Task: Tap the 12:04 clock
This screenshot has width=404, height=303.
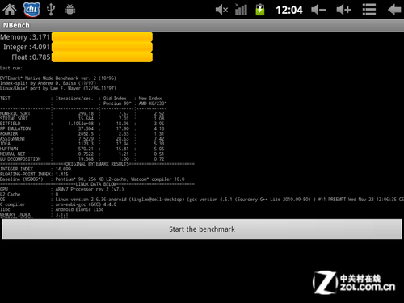Action: click(289, 11)
